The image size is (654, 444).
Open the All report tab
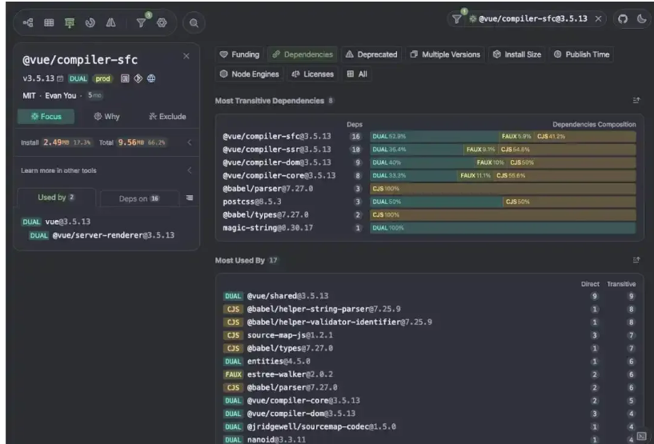click(x=357, y=74)
